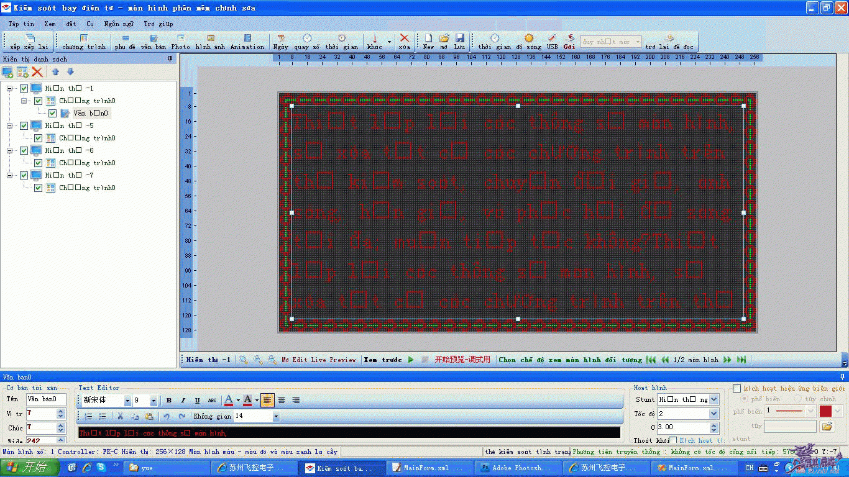Open the 'Tập tin' file menu
Viewport: 849px width, 477px height.
[21, 24]
